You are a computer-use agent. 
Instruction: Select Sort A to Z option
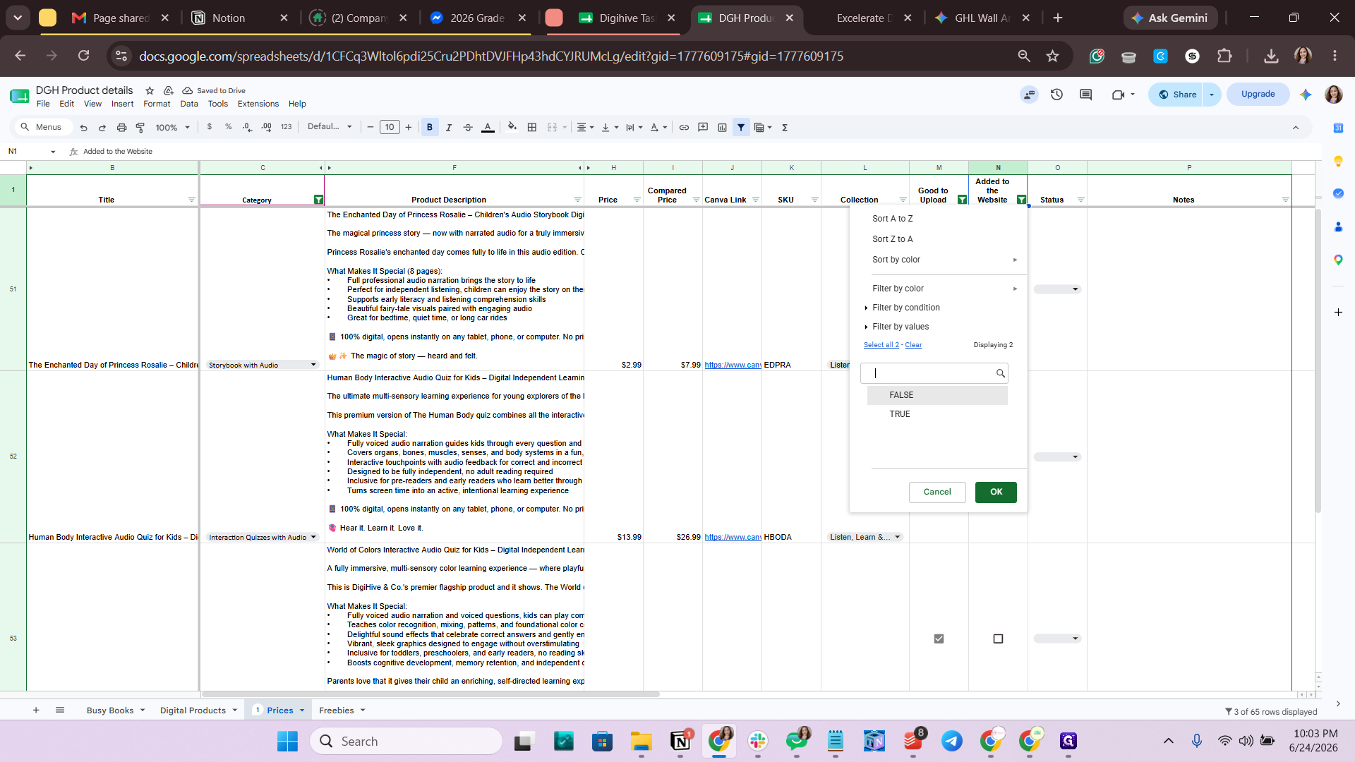(x=892, y=219)
